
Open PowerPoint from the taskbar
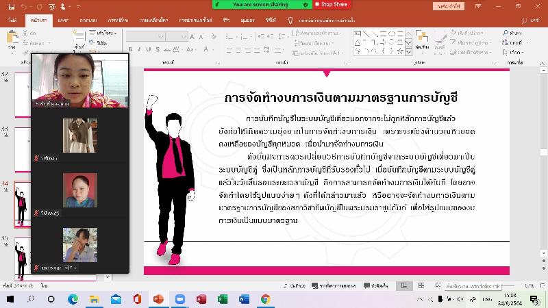[159, 299]
